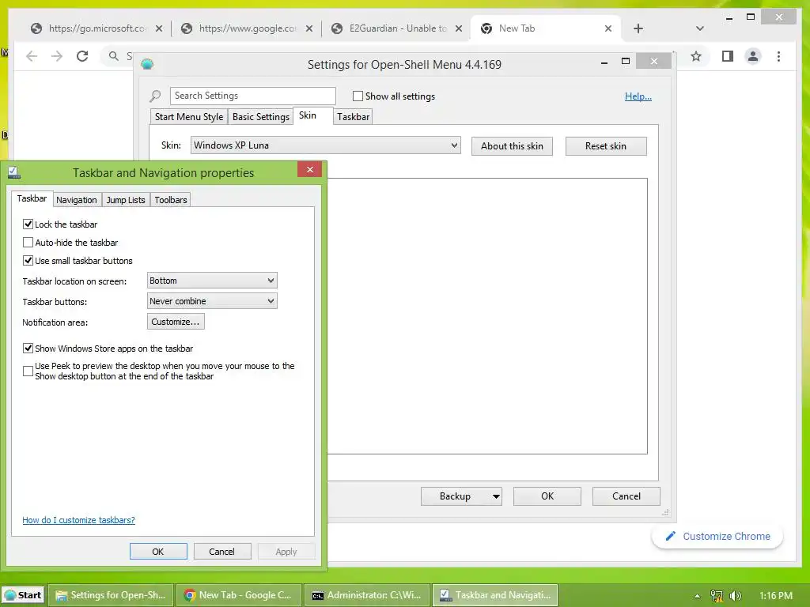
Task: Click the pencil Customize Chrome button
Action: 717,537
